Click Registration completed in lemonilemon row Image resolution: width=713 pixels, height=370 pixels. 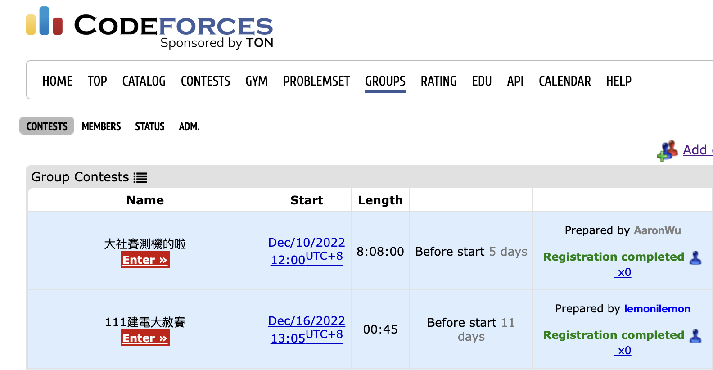tap(614, 335)
